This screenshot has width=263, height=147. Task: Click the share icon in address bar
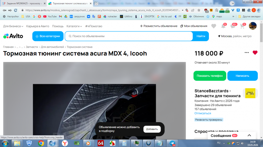[x=193, y=10]
